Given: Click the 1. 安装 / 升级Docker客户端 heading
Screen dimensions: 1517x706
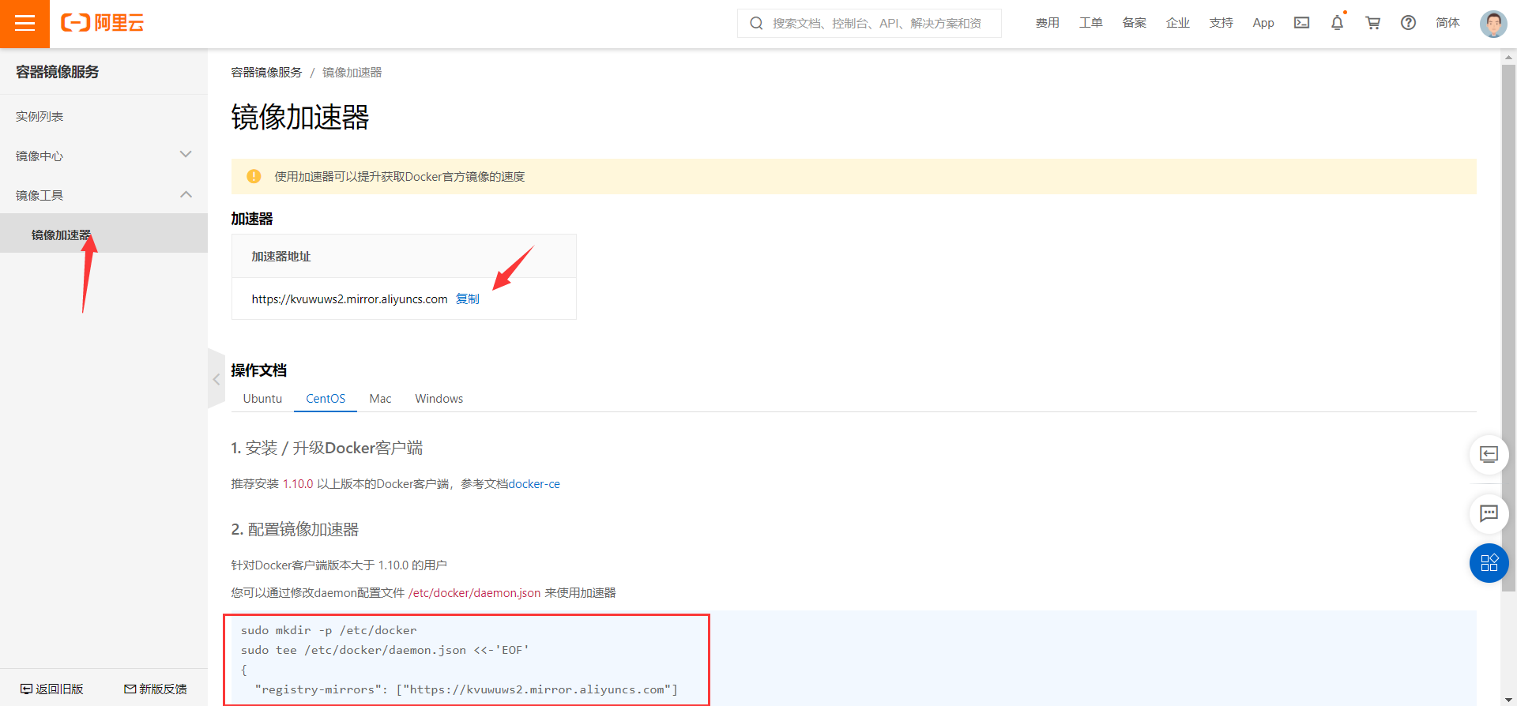Looking at the screenshot, I should pyautogui.click(x=326, y=448).
